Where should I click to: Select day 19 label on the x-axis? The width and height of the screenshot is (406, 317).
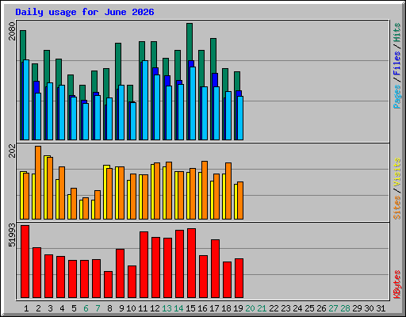pyautogui.click(x=238, y=308)
